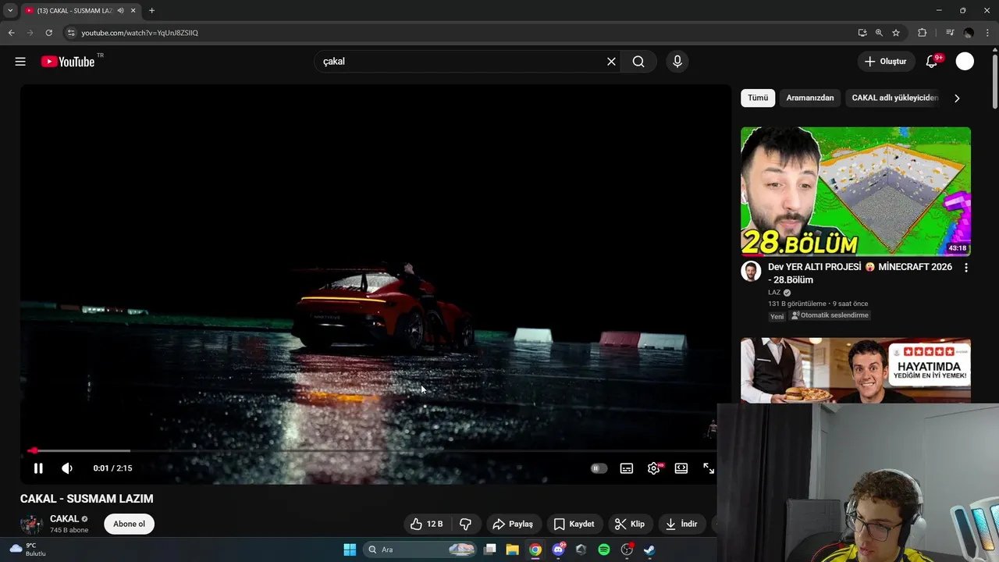Screen dimensions: 999x562
Task: Dislike the video
Action: [x=465, y=524]
